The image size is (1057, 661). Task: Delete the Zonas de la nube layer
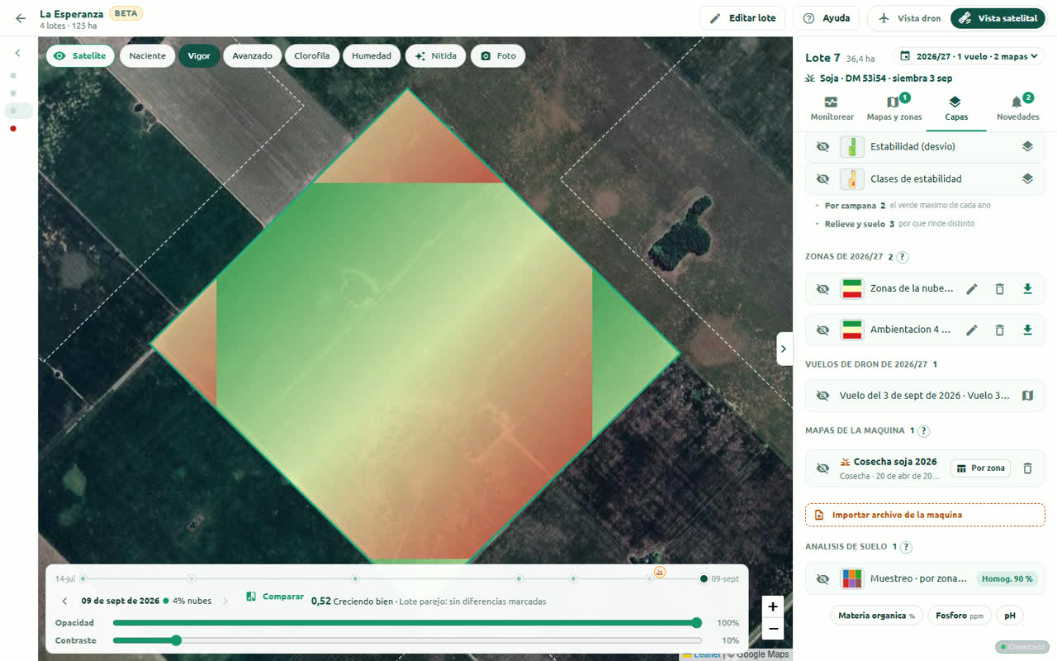click(999, 289)
